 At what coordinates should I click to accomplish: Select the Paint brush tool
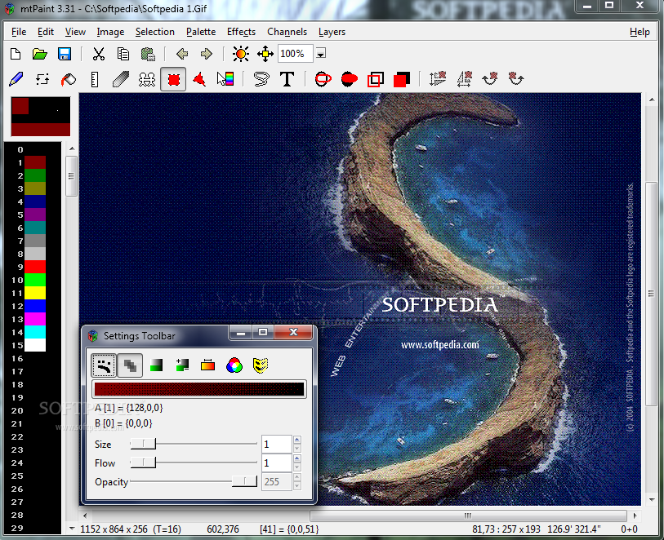tap(16, 79)
